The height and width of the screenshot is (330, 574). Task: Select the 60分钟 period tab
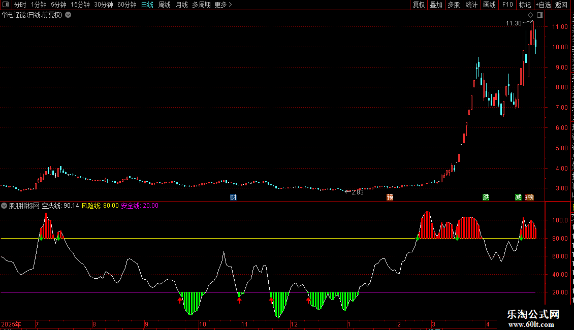pyautogui.click(x=127, y=5)
